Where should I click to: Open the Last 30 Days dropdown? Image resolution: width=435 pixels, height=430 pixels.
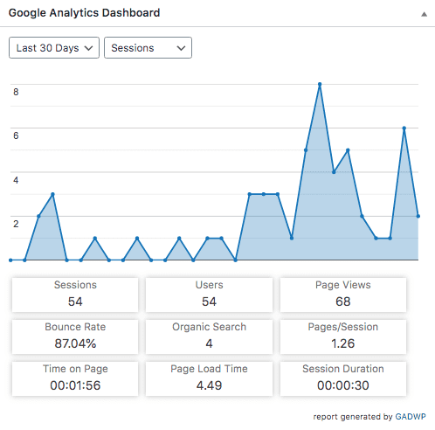click(x=54, y=48)
